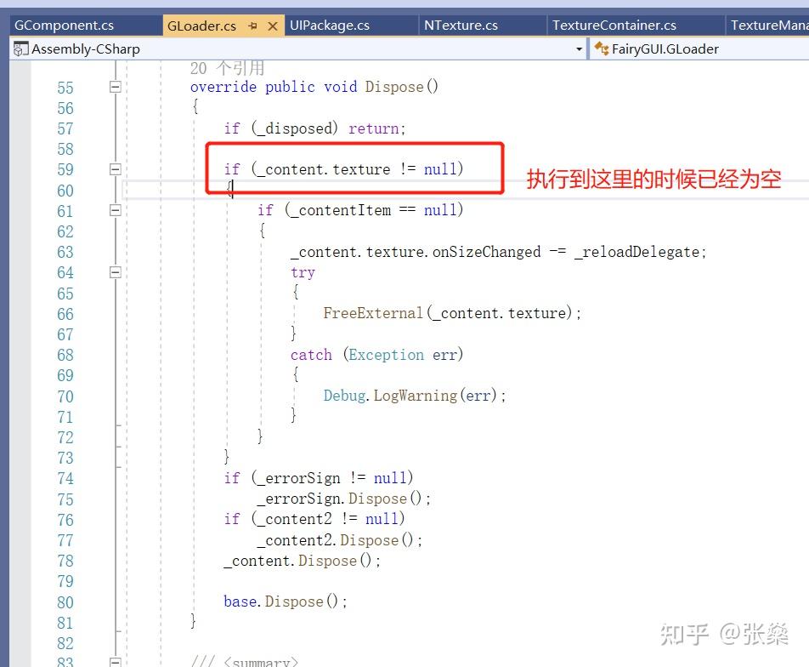The height and width of the screenshot is (667, 809).
Task: Click '_content.texture' on line 59
Action: coord(324,169)
